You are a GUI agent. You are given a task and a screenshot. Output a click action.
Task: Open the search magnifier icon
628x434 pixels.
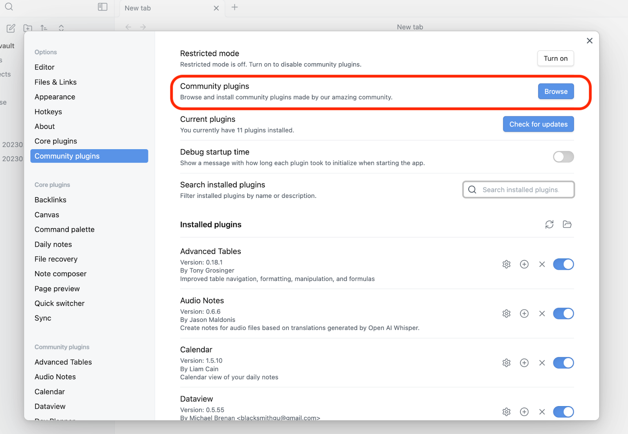click(9, 7)
